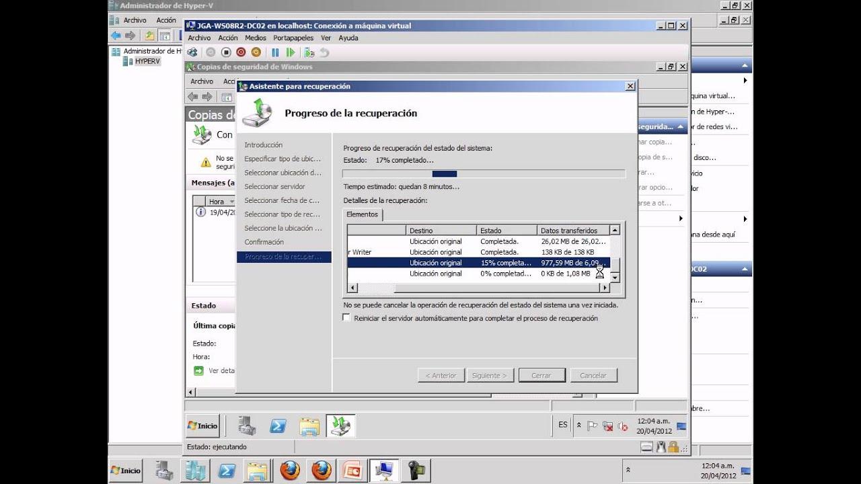Select the Elementos tab
861x484 pixels.
point(362,214)
